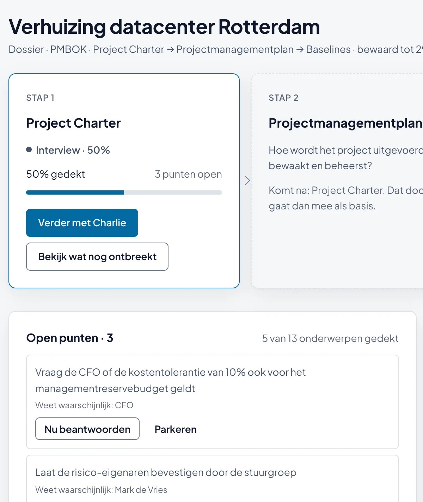
Task: Click the Dossier breadcrumb line
Action: tap(216, 49)
